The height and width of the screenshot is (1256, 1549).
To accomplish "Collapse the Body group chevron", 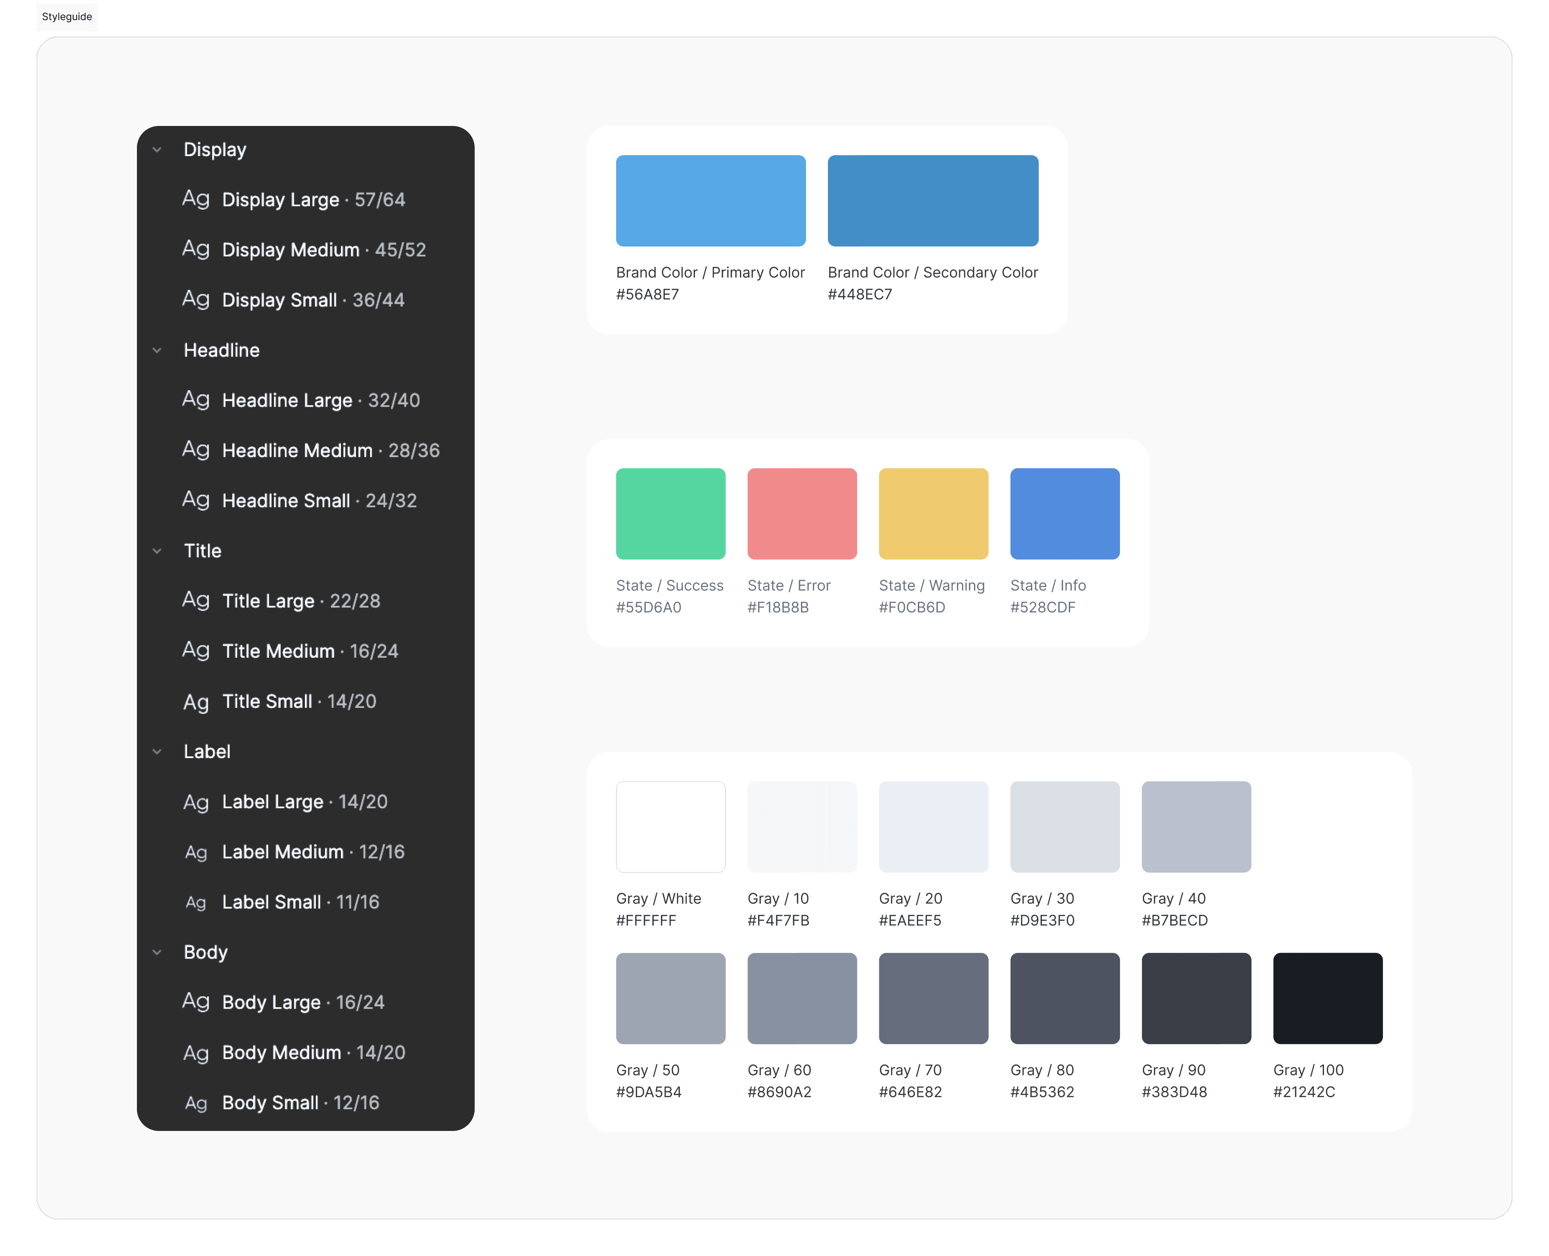I will pyautogui.click(x=157, y=952).
